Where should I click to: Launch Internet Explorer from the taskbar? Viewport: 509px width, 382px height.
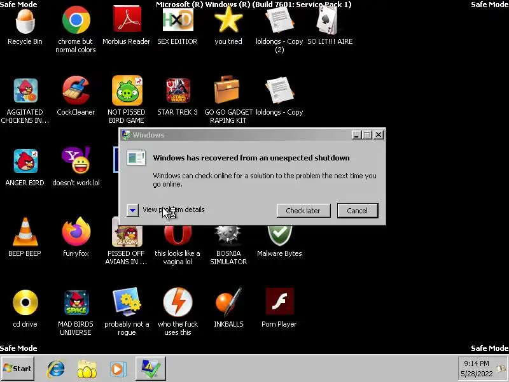[56, 369]
